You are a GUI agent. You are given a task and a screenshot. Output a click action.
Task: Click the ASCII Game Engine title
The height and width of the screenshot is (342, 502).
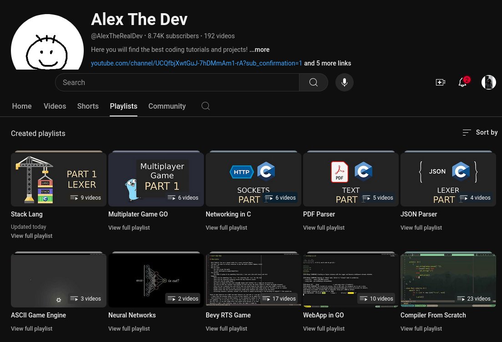tap(38, 316)
